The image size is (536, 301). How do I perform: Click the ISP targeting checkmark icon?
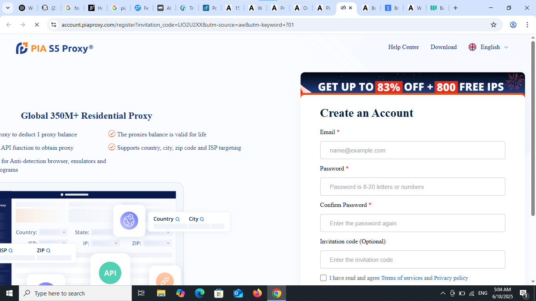(112, 147)
